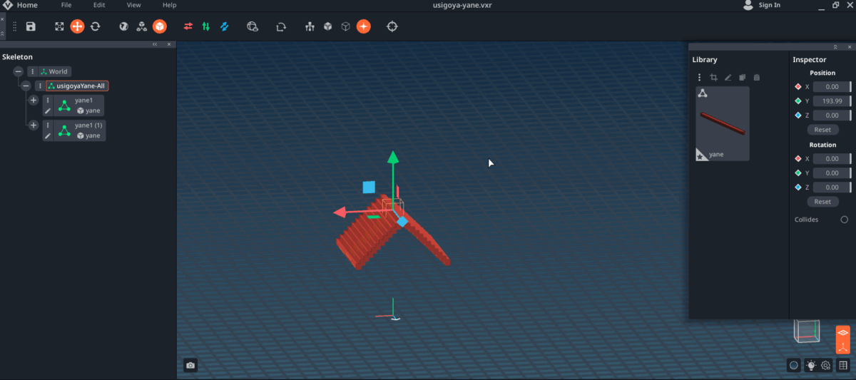
Task: Click the orange sparkle toolbar icon
Action: pyautogui.click(x=363, y=26)
